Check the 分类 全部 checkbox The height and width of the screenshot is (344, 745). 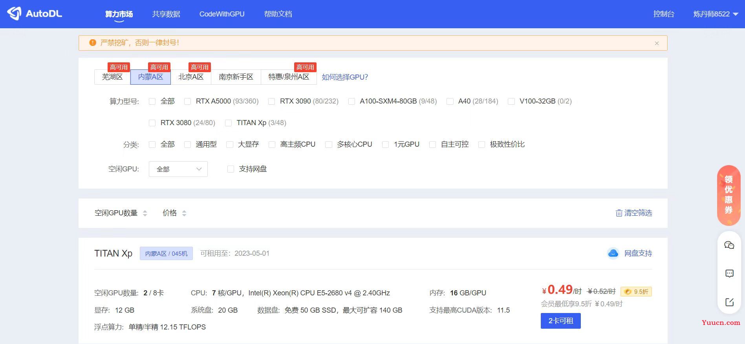[152, 144]
